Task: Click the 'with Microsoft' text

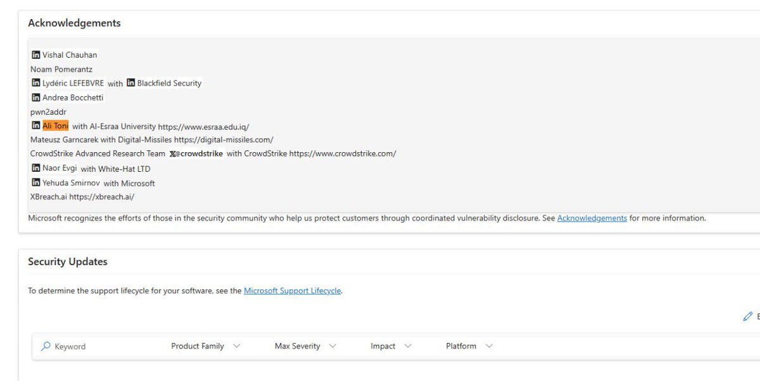Action: (x=129, y=183)
